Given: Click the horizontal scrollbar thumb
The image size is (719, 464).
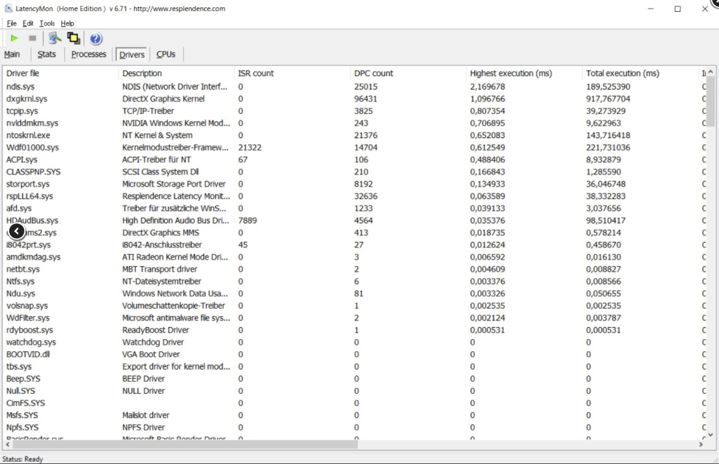Looking at the screenshot, I should coord(185,444).
